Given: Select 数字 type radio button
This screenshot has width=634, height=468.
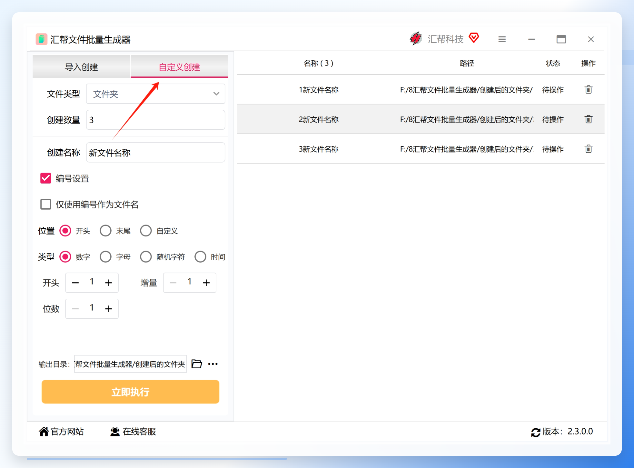Looking at the screenshot, I should (65, 257).
